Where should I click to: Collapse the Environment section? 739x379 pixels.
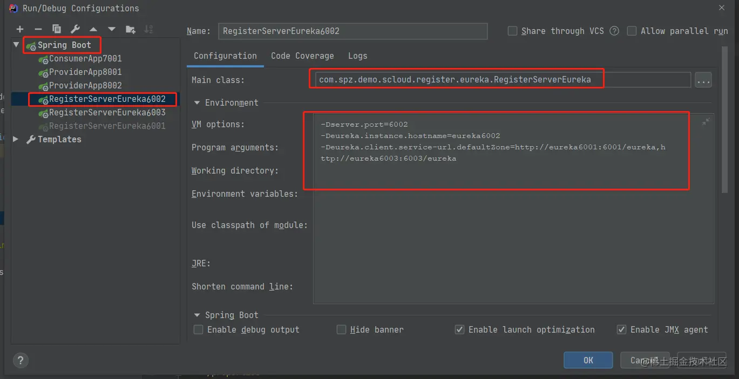pos(197,102)
